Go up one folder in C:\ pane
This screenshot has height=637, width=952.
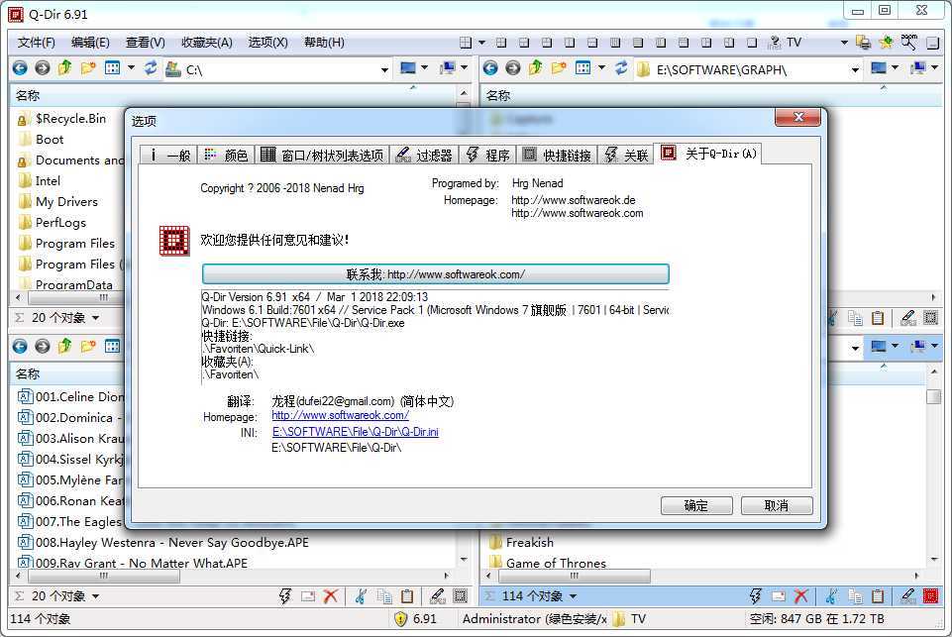[65, 68]
